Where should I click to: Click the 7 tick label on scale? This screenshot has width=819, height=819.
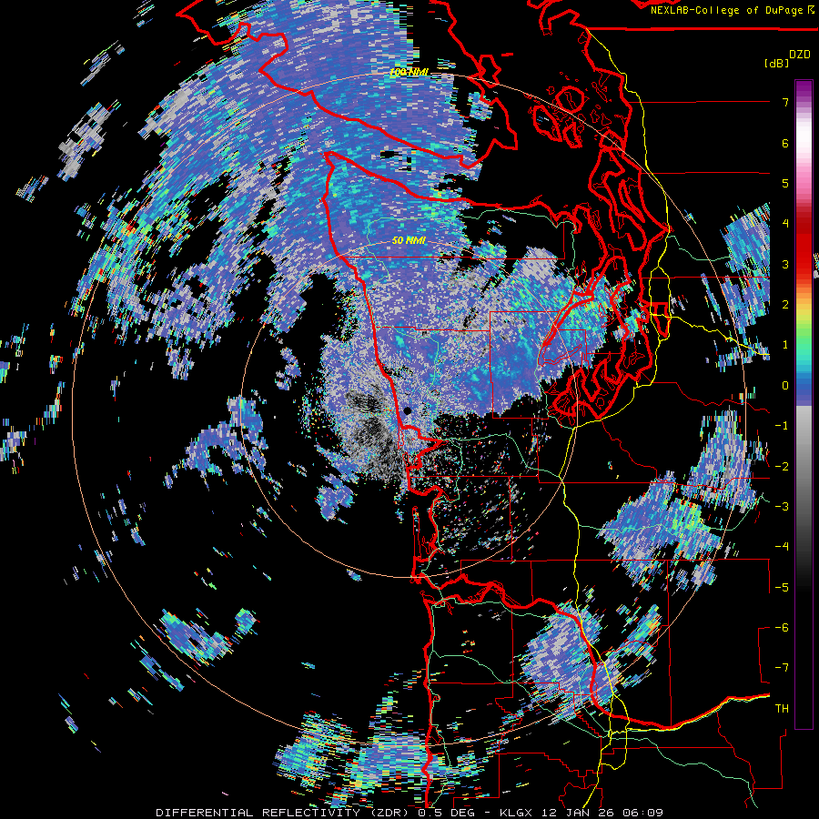pyautogui.click(x=785, y=102)
